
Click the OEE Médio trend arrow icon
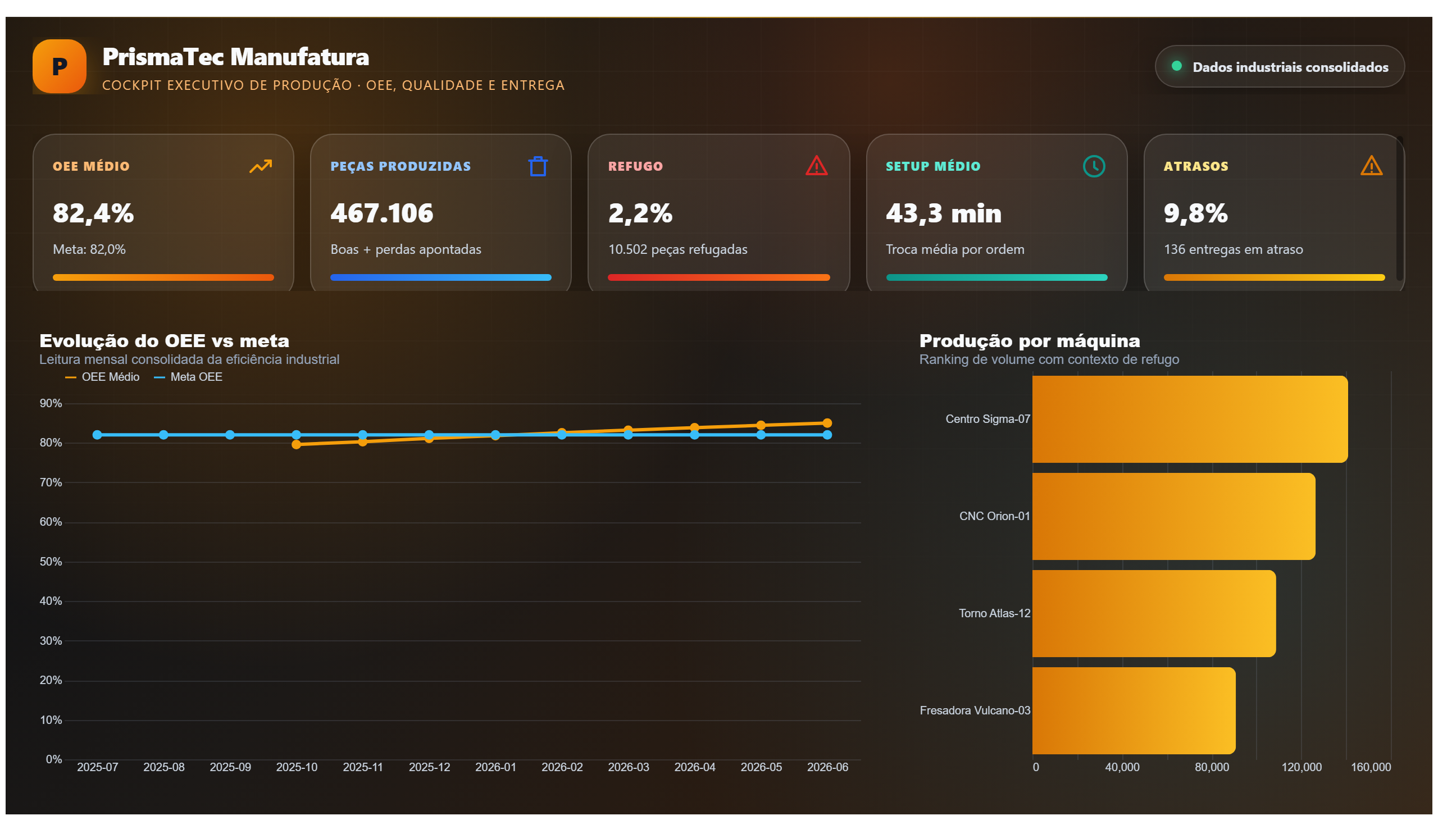(x=260, y=166)
